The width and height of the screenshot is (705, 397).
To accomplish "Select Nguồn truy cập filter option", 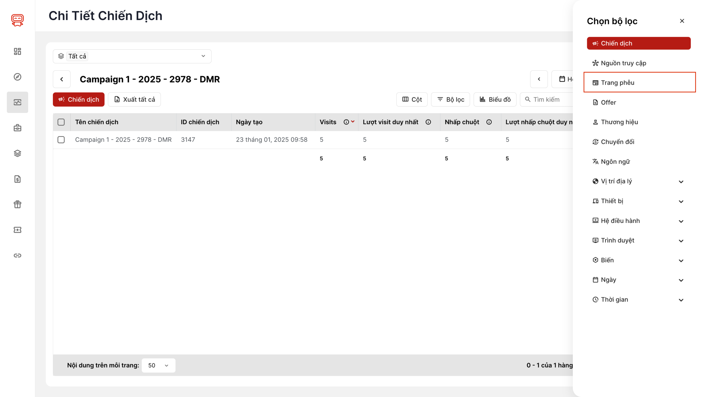I will click(623, 63).
